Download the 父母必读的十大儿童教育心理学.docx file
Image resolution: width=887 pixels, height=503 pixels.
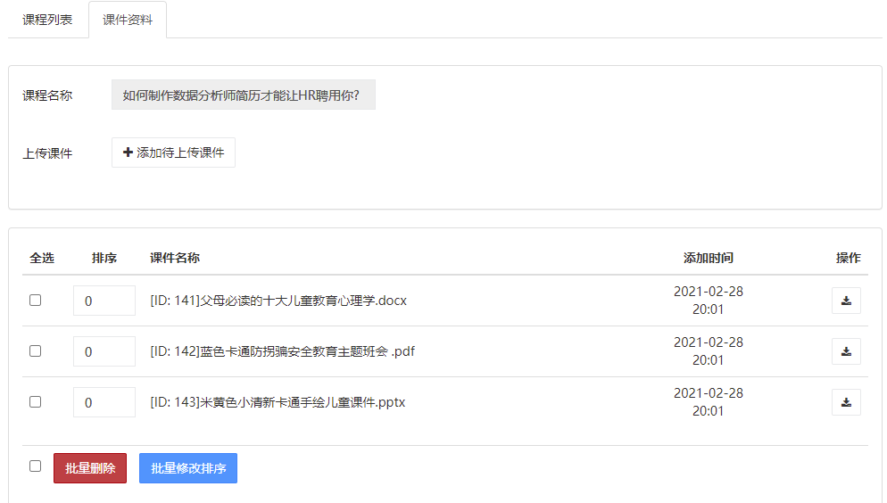[x=846, y=301]
